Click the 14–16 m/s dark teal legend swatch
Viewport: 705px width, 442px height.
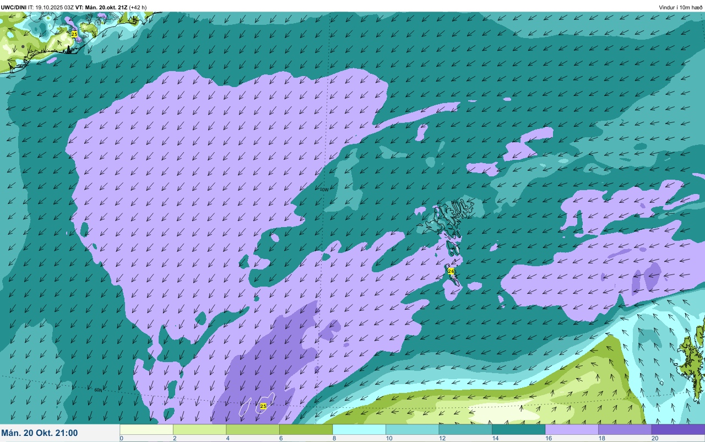click(518, 429)
